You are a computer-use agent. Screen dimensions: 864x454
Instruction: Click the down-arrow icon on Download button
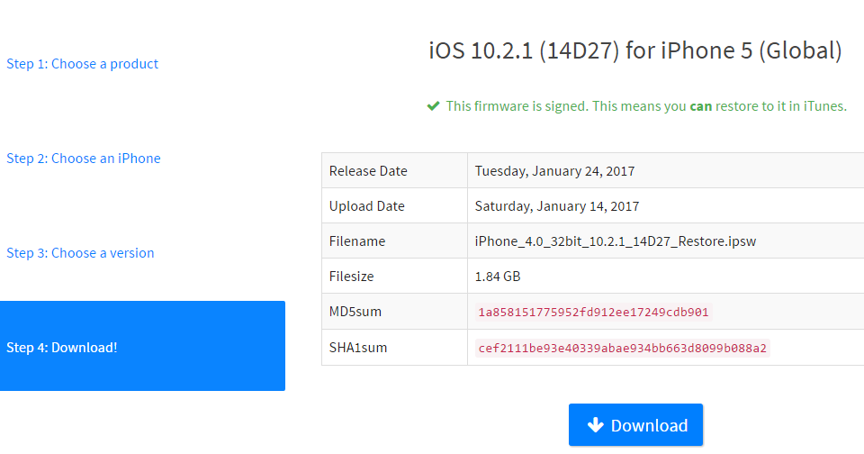(x=595, y=425)
